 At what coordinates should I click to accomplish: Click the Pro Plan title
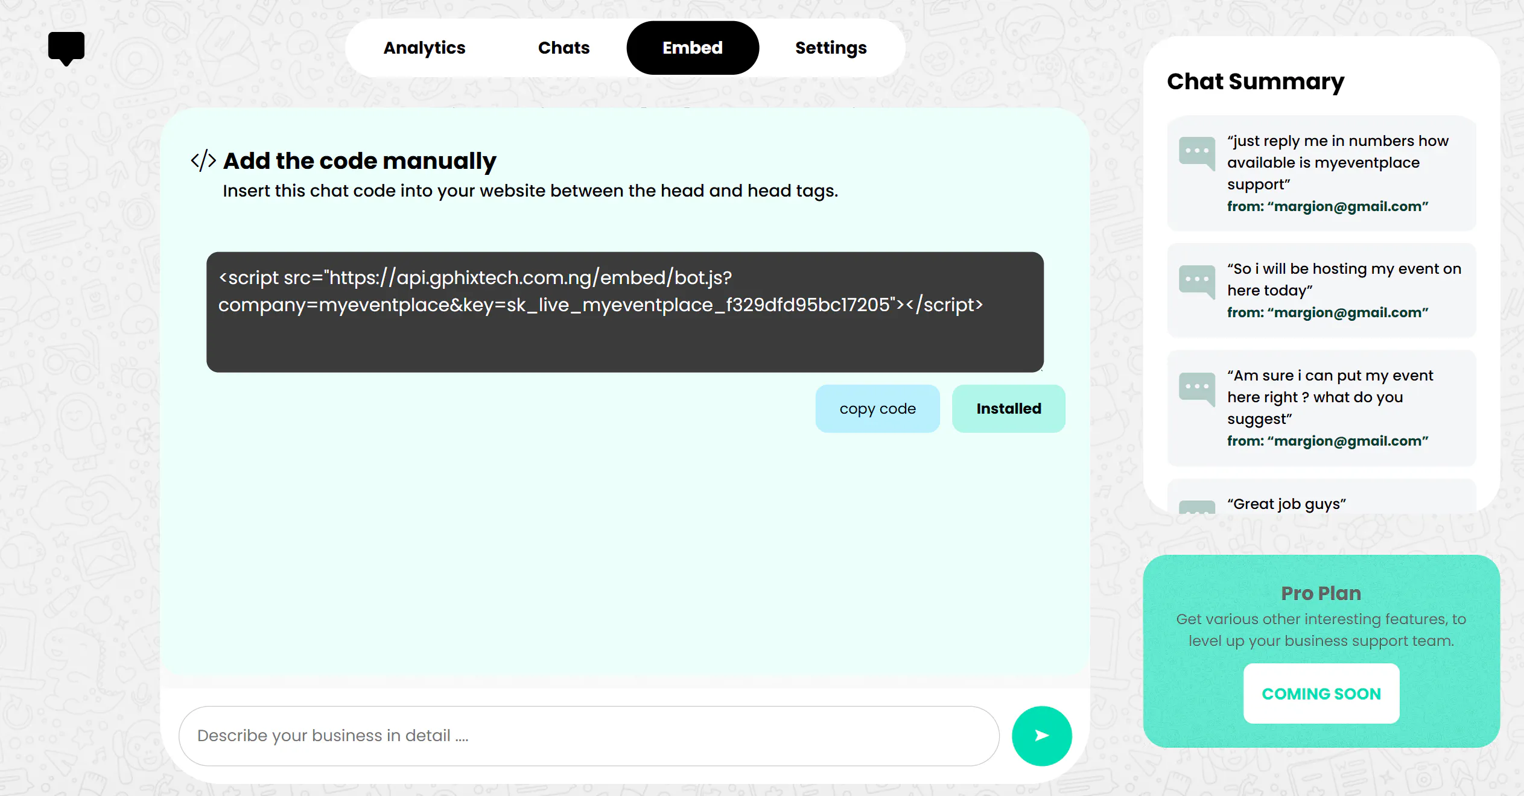(1321, 593)
